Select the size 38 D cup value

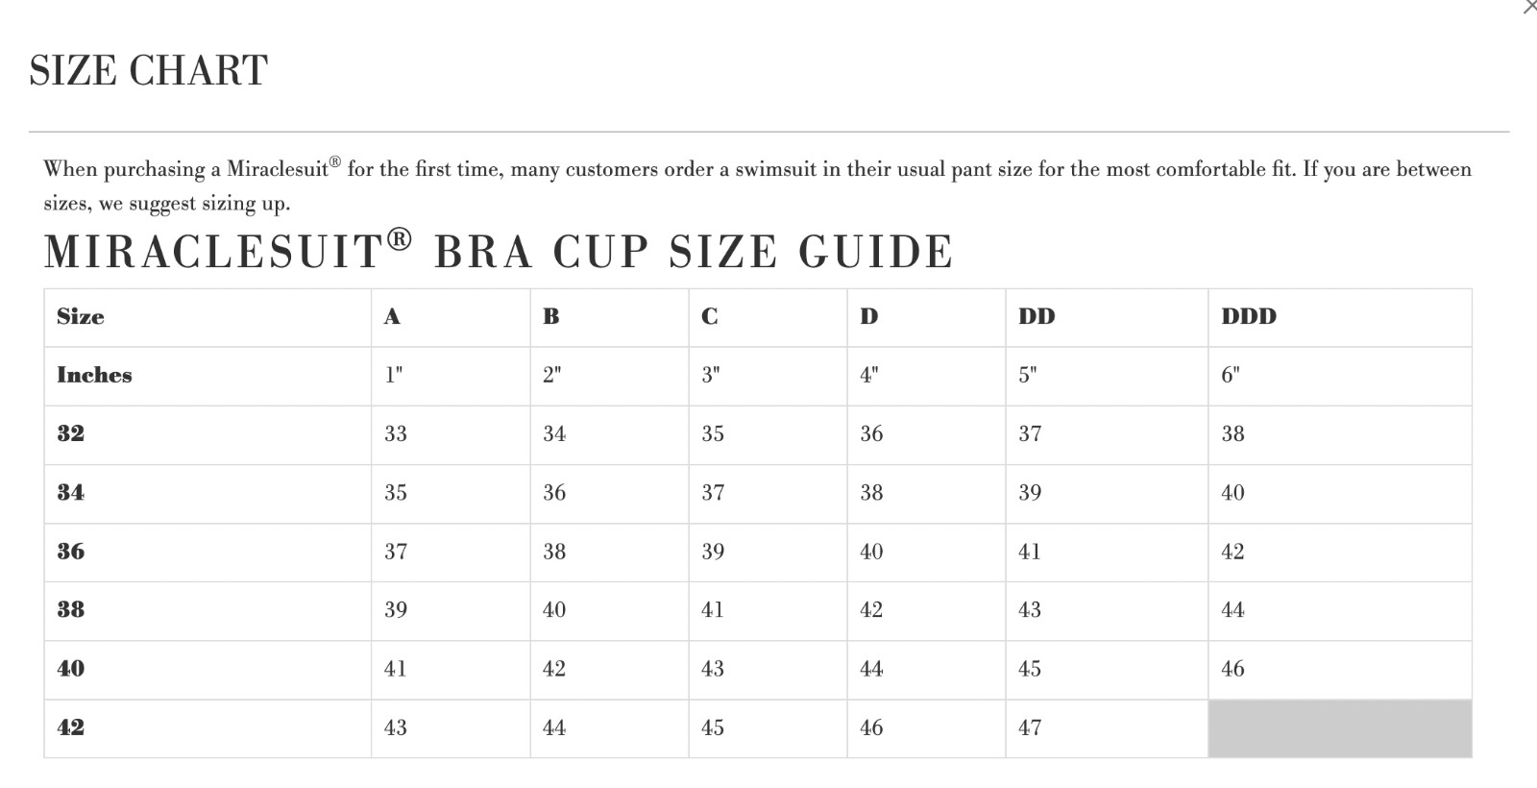tap(870, 611)
